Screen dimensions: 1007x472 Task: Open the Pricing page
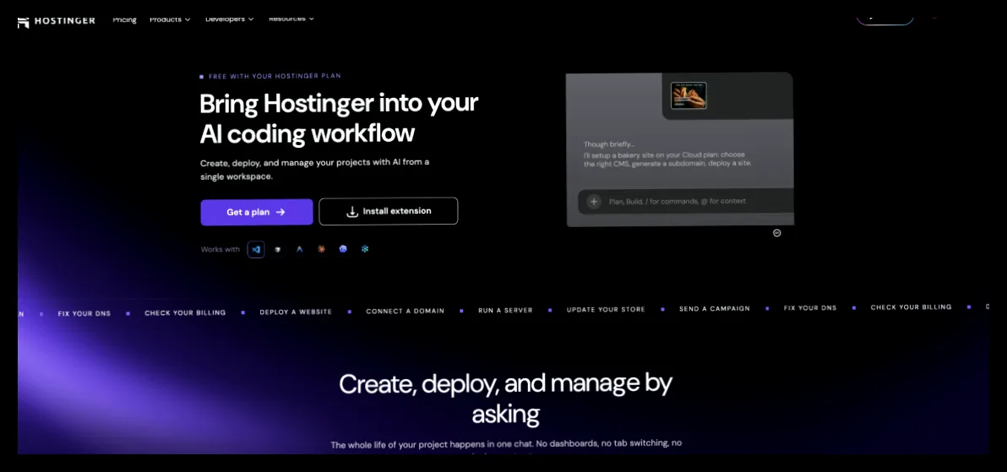[x=124, y=19]
